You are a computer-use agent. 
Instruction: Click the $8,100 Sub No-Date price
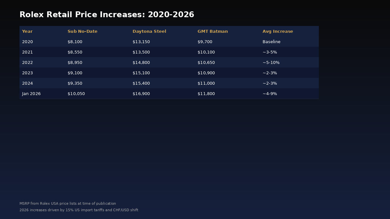pyautogui.click(x=75, y=42)
